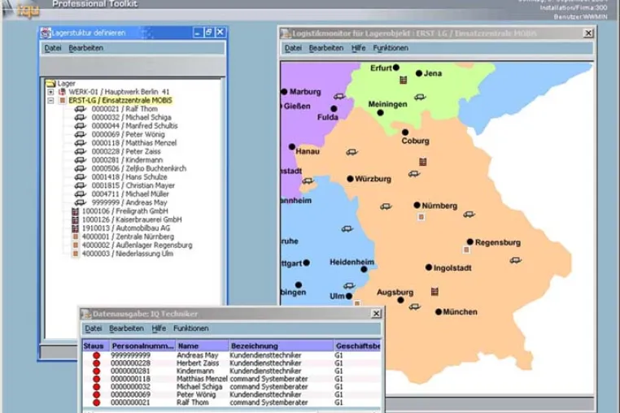Click vehicle icon of 0001815 Christian Mayer
This screenshot has width=620, height=413.
coord(81,185)
